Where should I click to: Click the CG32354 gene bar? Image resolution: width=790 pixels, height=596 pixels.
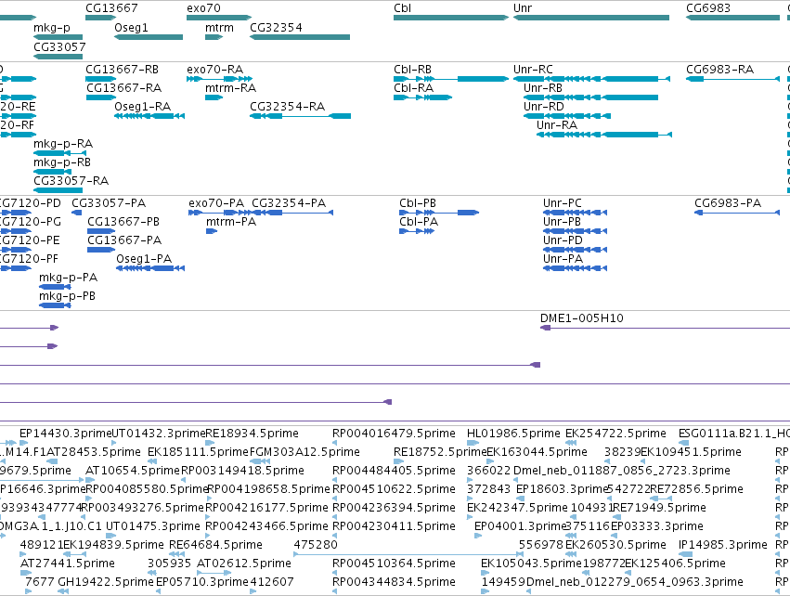click(x=300, y=37)
